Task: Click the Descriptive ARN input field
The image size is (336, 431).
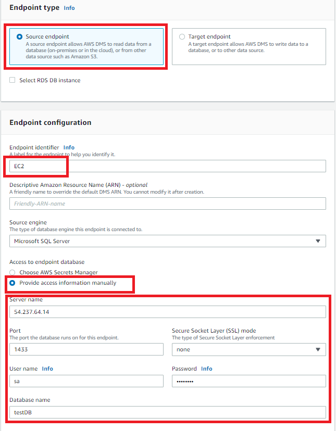Action: click(x=167, y=204)
